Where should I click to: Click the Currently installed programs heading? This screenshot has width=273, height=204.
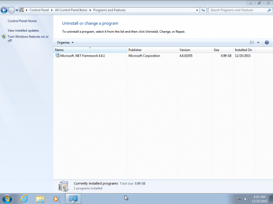coord(96,183)
